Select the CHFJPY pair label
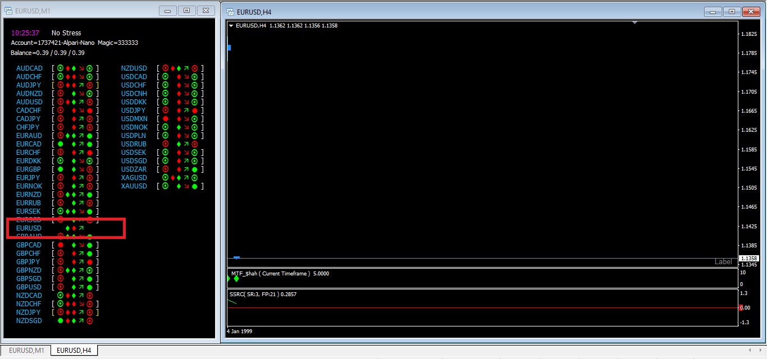Screen dimensions: 767x359 point(28,127)
